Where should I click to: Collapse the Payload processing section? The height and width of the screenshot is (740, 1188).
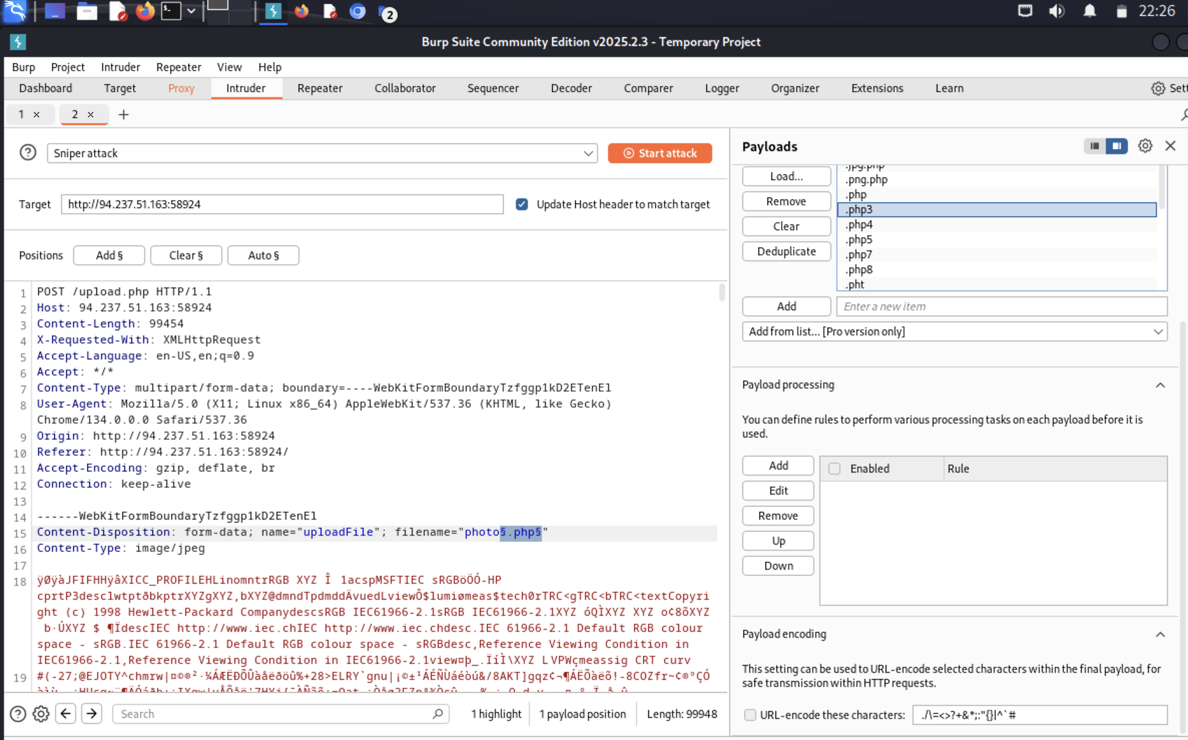(x=1160, y=385)
